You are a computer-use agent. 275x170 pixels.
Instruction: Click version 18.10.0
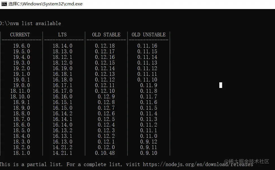pos(20,96)
